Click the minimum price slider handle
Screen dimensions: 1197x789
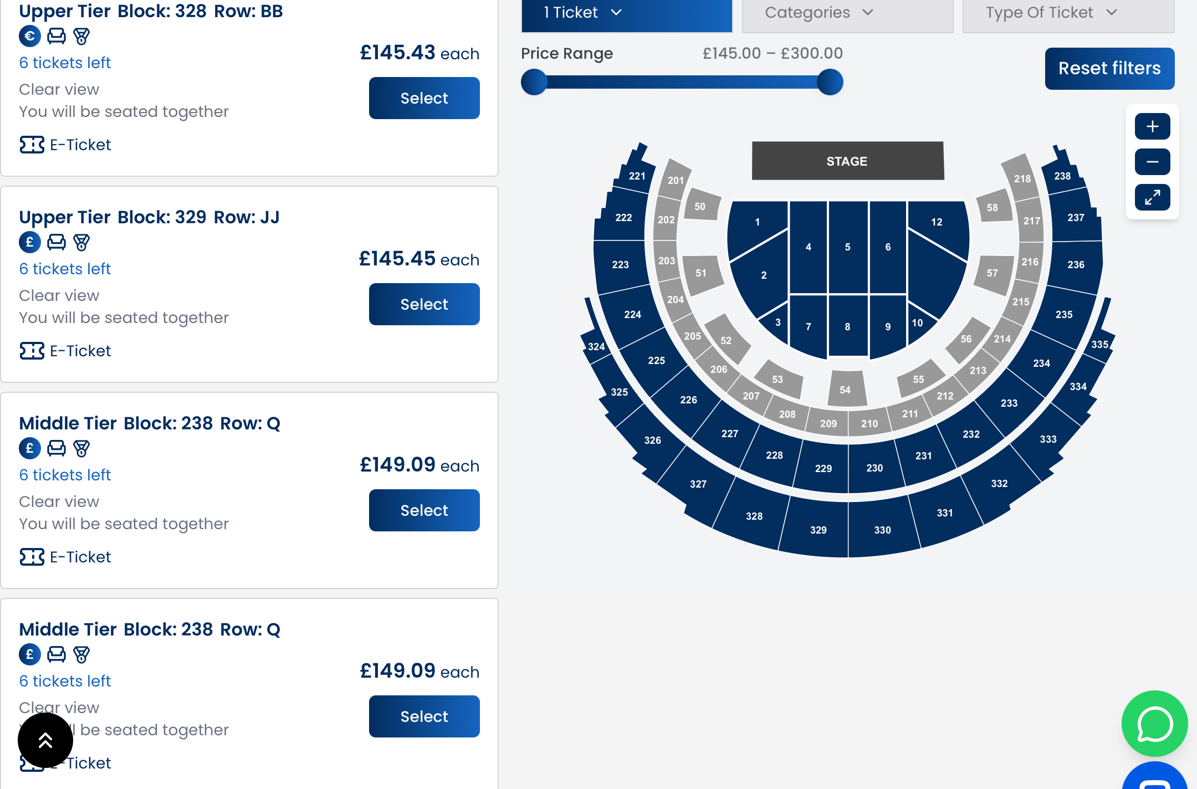(534, 83)
